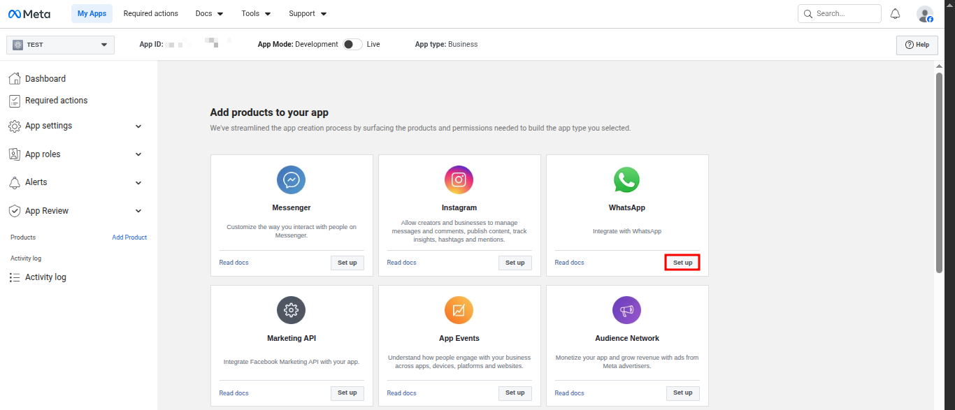Click the WhatsApp product icon
The width and height of the screenshot is (955, 410).
point(626,180)
